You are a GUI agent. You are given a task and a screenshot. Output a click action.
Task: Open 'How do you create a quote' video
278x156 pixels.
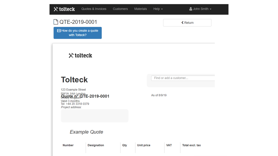(78, 33)
